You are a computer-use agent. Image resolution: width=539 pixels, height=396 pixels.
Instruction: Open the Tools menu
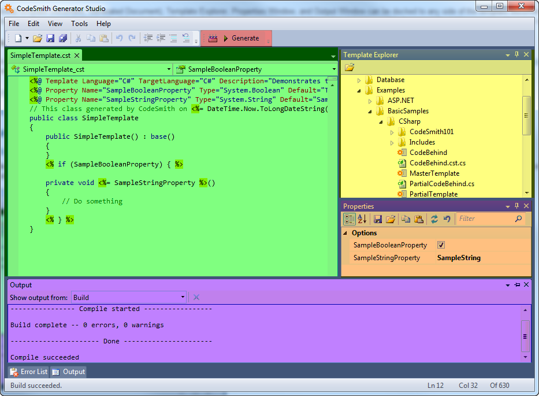point(79,24)
